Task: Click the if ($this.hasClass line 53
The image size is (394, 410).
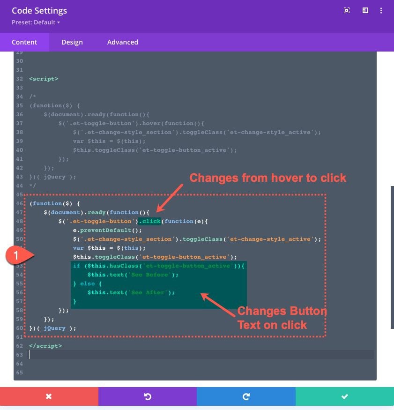Action: click(x=158, y=266)
